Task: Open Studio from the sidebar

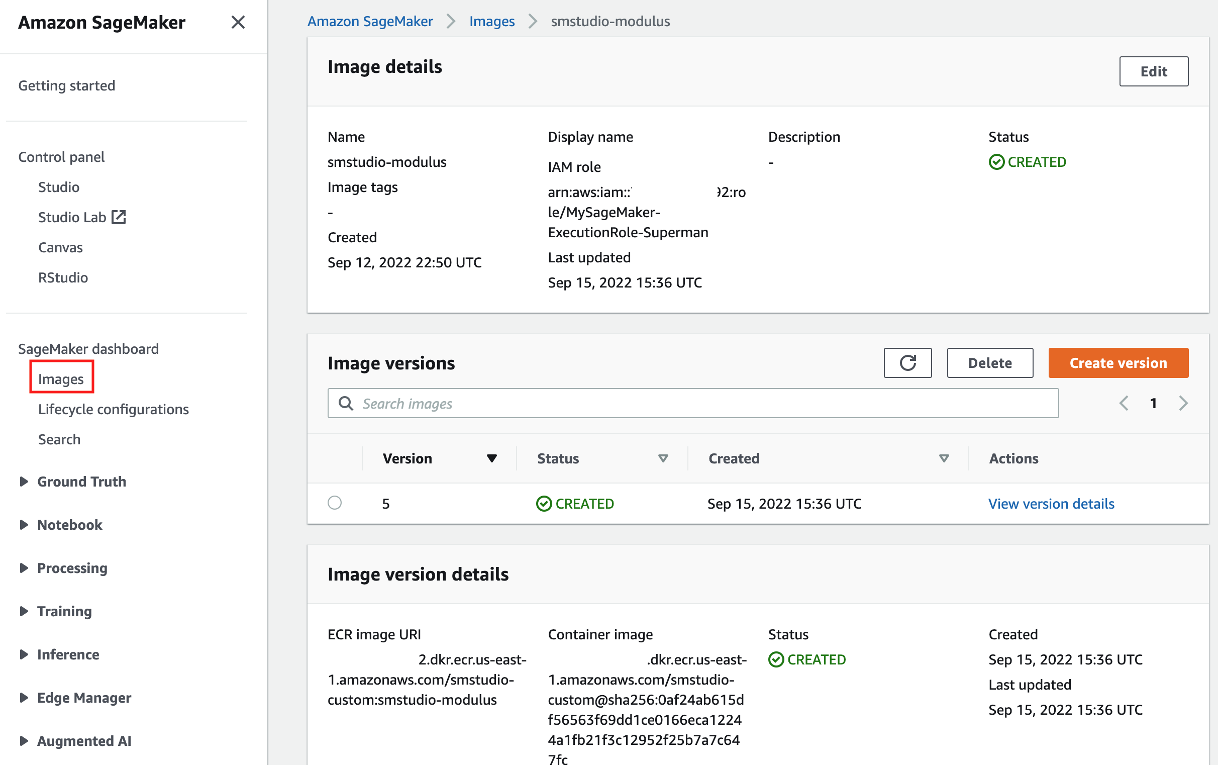Action: [59, 187]
